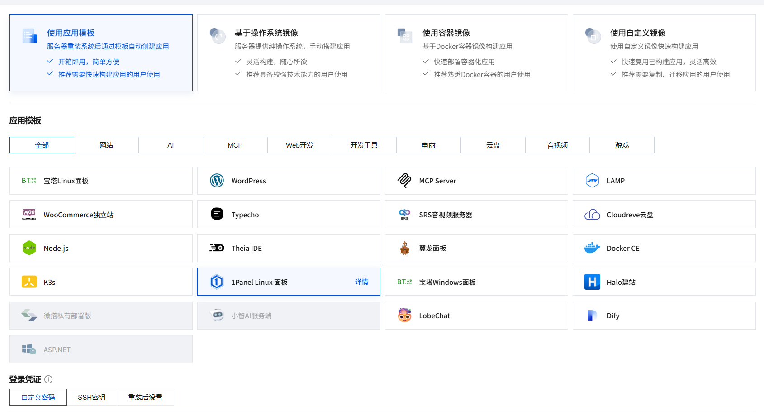The height and width of the screenshot is (412, 764).
Task: Switch login credential to SSH密钥
Action: point(92,397)
